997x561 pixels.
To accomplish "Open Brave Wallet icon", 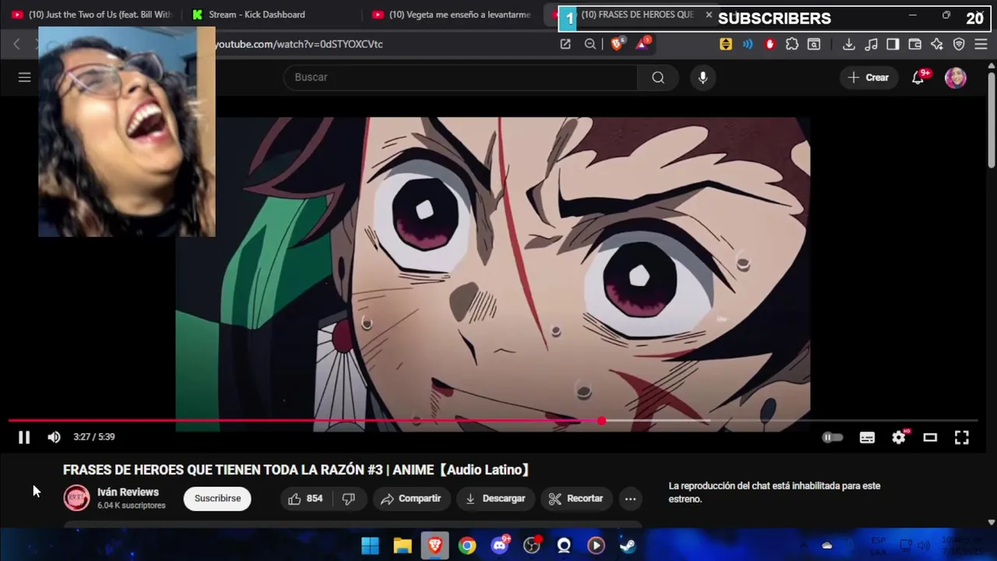I will click(915, 44).
